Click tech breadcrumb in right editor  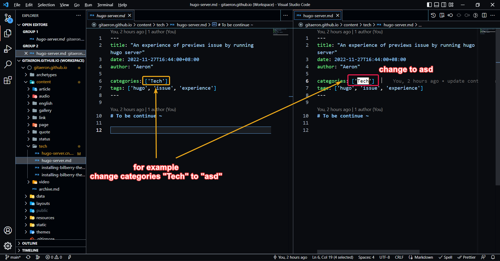point(367,25)
